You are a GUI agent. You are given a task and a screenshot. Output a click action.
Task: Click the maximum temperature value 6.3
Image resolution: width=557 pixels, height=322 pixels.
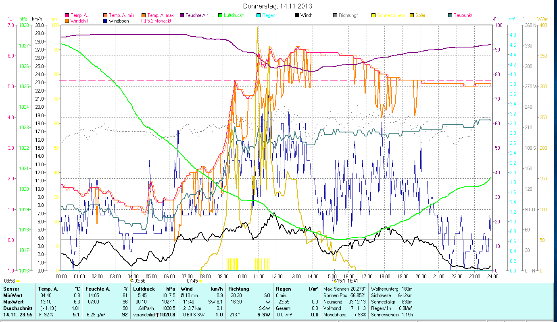tap(77, 301)
